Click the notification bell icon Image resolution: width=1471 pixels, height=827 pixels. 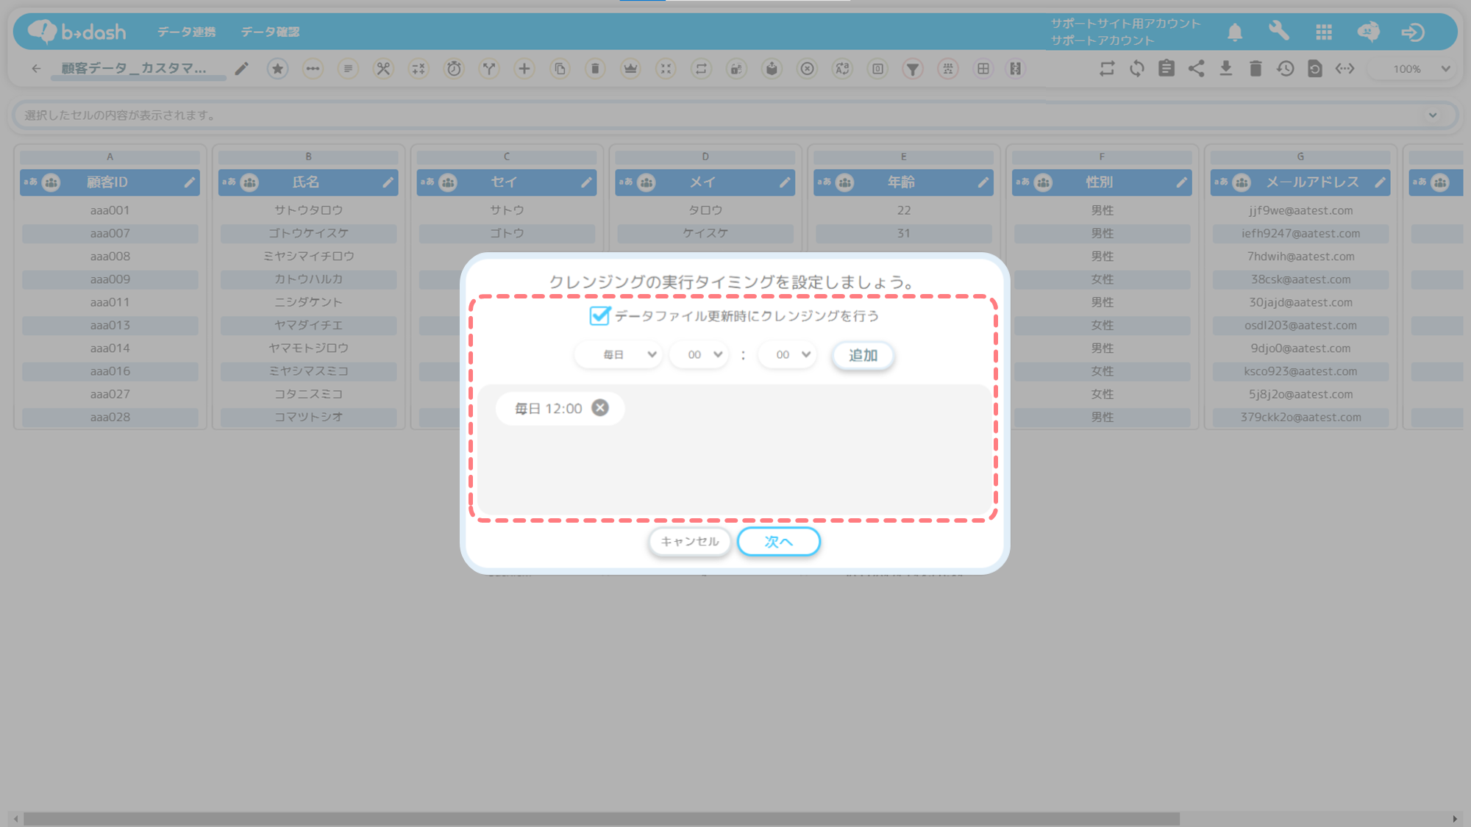pyautogui.click(x=1235, y=32)
